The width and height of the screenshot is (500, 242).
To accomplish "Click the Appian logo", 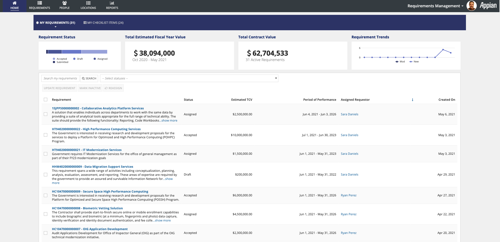I will 488,5.
